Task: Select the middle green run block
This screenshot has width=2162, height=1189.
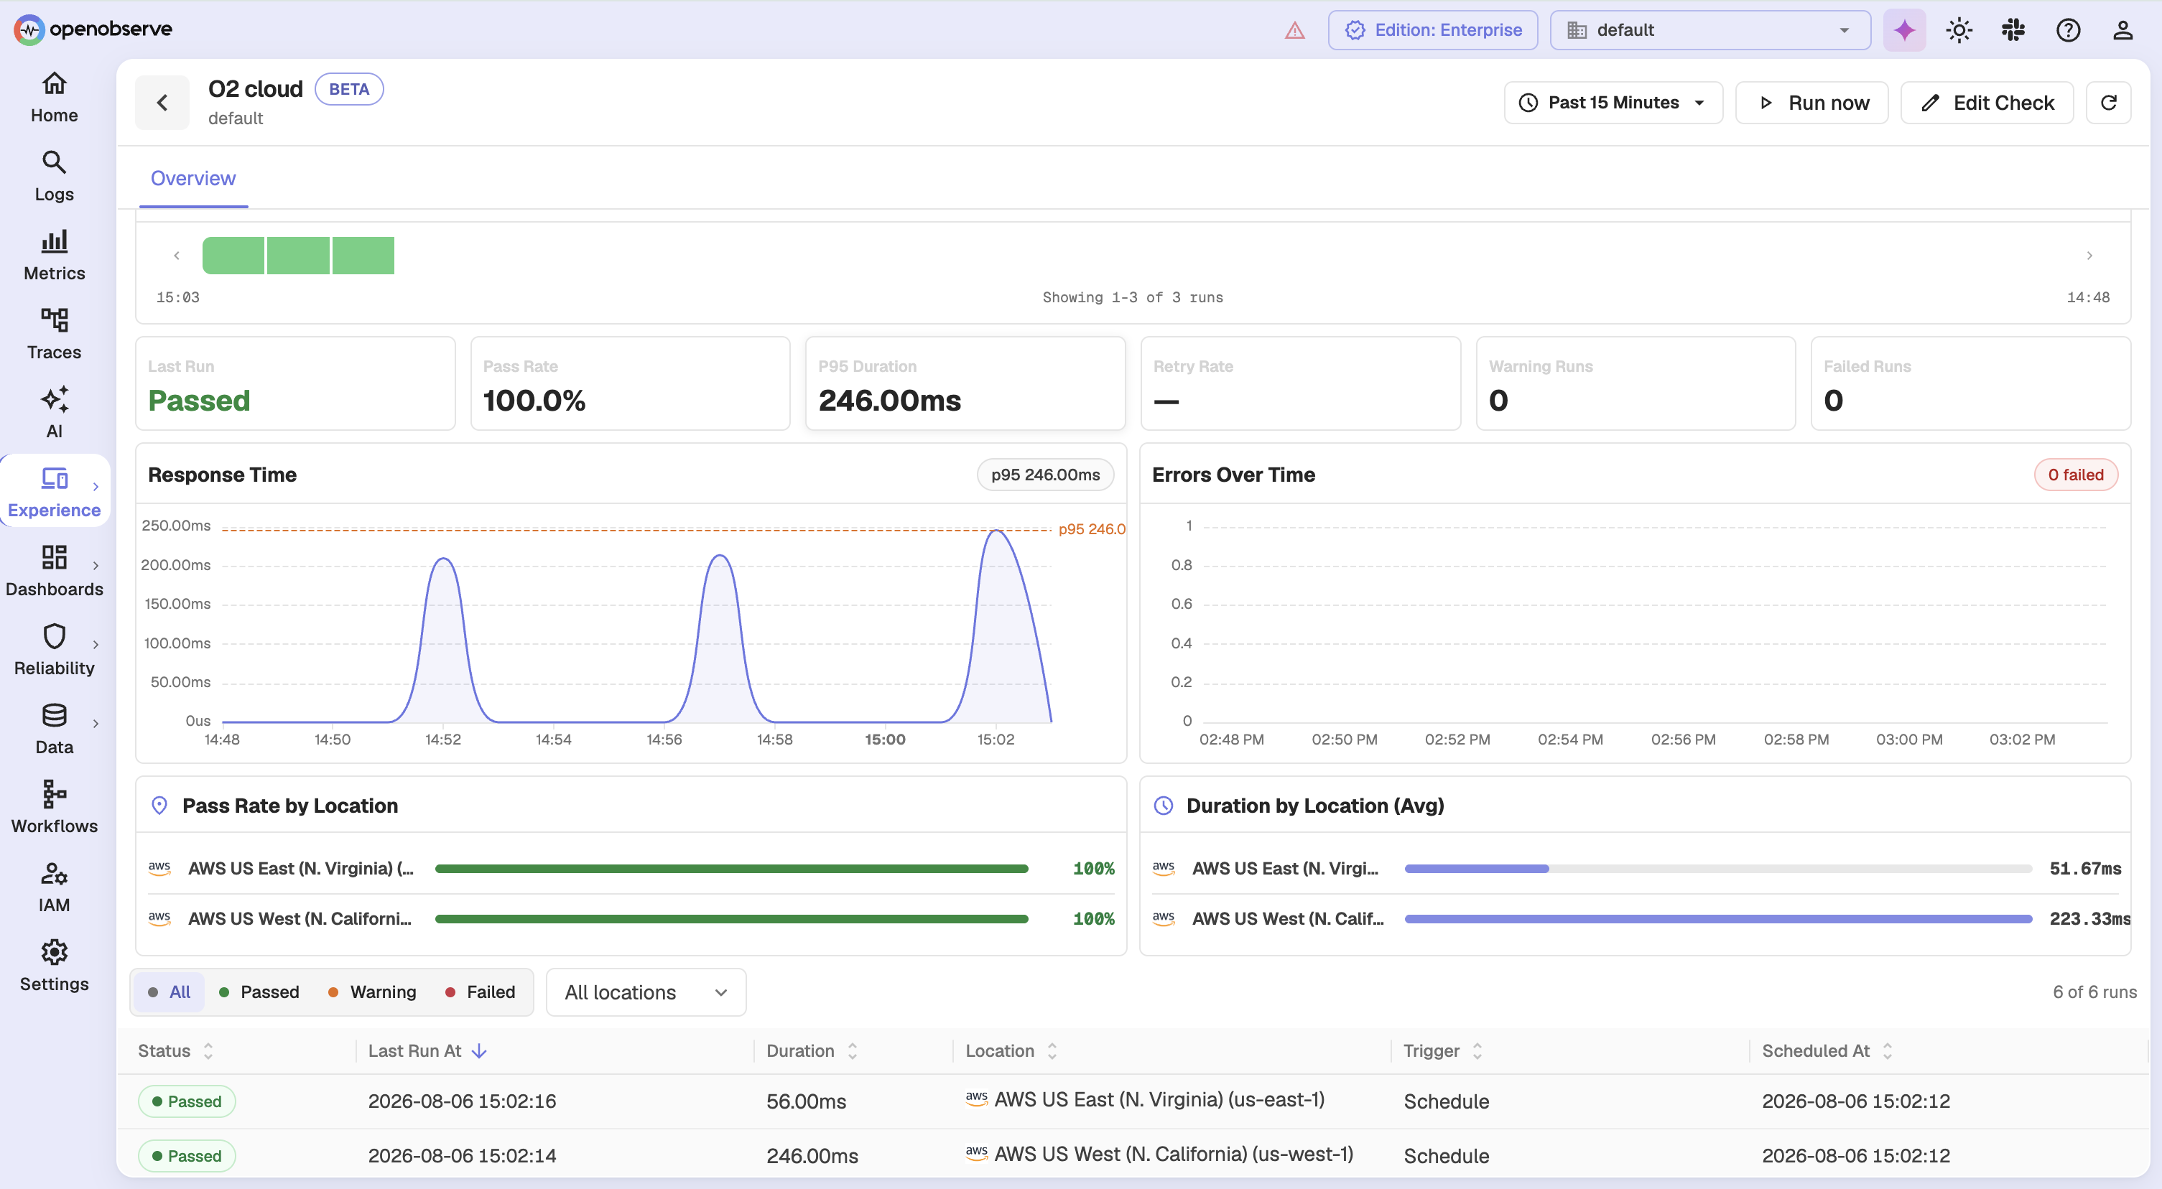Action: [x=298, y=255]
